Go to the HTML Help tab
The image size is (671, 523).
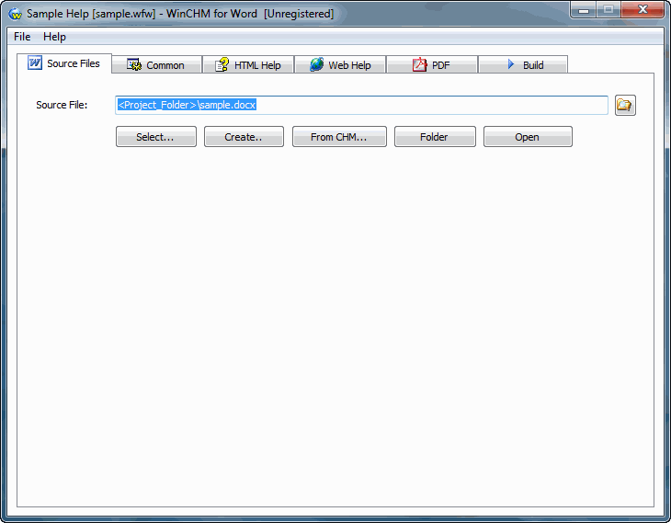(x=248, y=65)
